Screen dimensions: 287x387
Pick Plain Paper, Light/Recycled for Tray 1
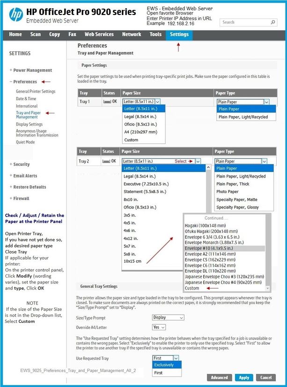(246, 117)
